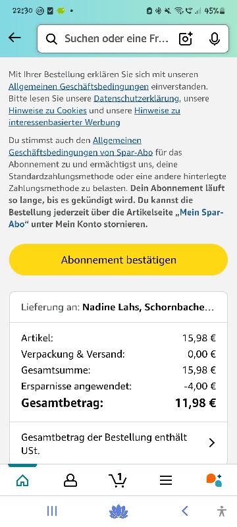The width and height of the screenshot is (237, 527).
Task: Expand Gesamtbetrag enthält USt. chevron
Action: [211, 443]
